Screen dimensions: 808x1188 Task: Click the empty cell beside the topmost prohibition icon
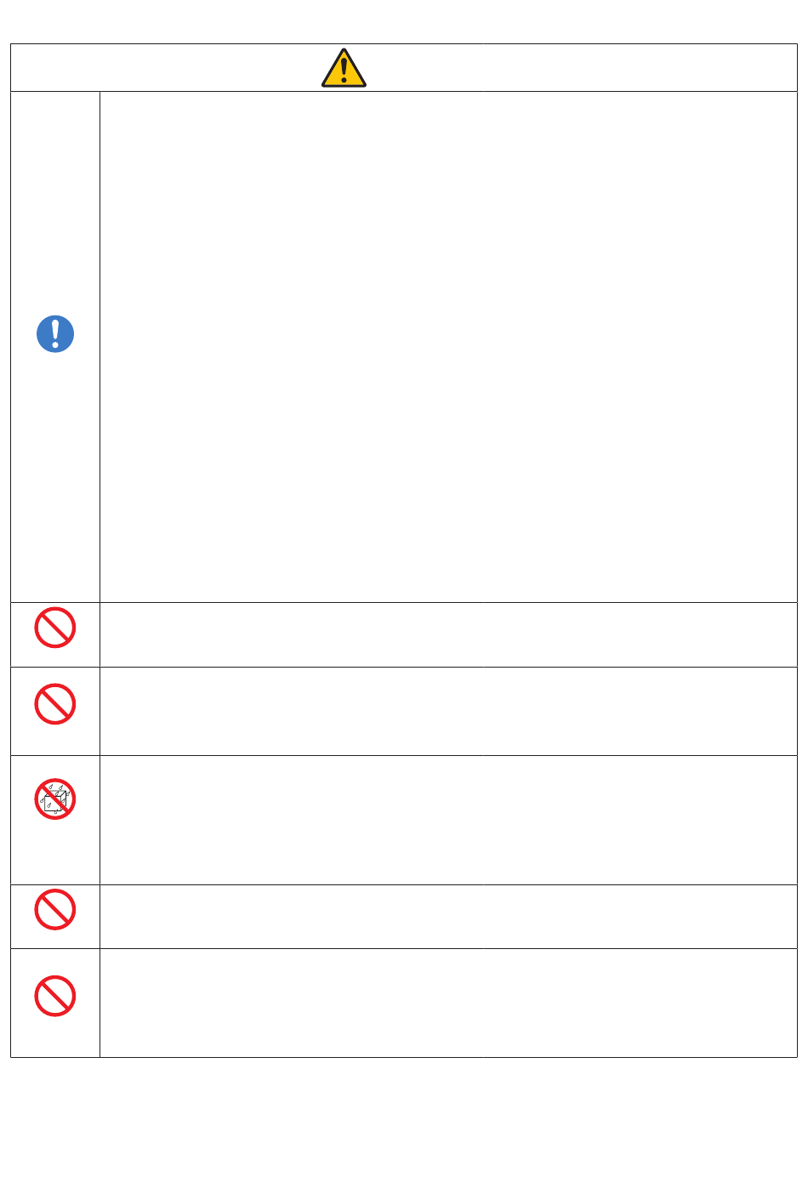coord(448,634)
